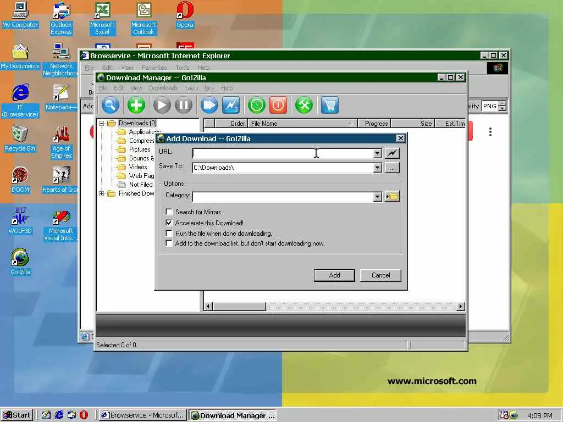Click the Windows Start button
This screenshot has height=422, width=563.
coord(17,415)
